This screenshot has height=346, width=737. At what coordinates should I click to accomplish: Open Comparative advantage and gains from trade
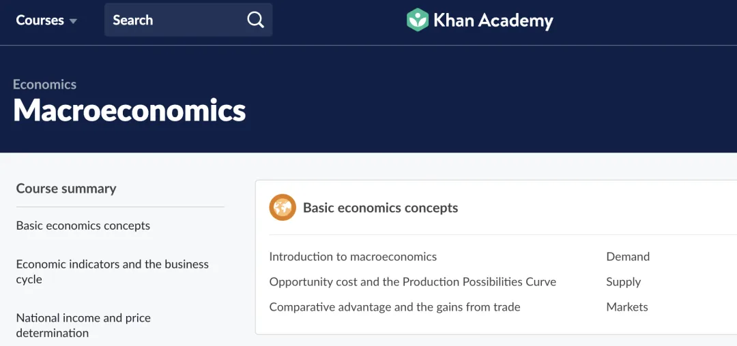(x=394, y=307)
